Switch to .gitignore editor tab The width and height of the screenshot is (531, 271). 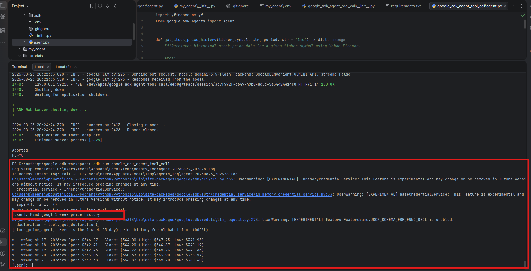point(238,6)
